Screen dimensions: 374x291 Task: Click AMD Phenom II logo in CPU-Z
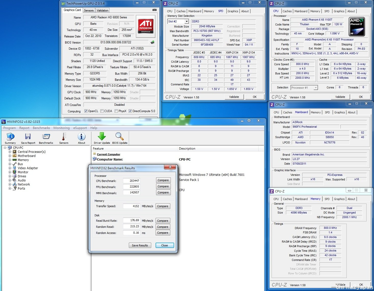tap(357, 27)
